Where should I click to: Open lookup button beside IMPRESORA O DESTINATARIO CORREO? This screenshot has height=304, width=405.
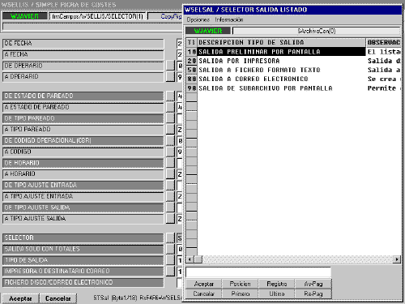coord(170,272)
